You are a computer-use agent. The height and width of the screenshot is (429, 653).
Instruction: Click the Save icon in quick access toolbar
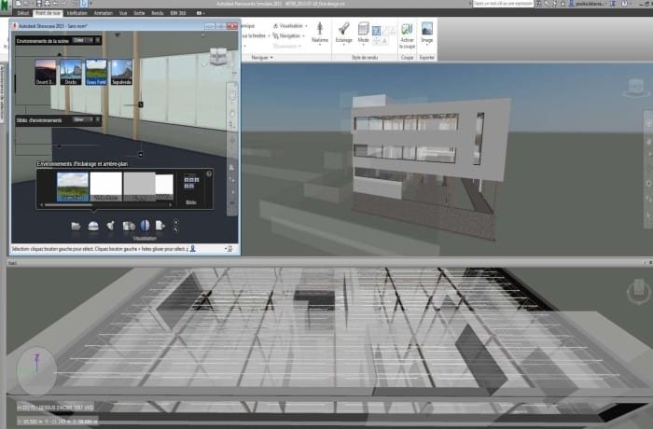(38, 4)
